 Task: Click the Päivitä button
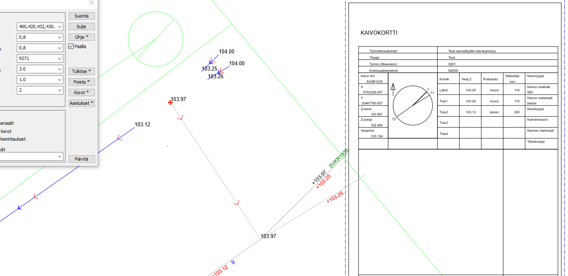click(x=82, y=159)
